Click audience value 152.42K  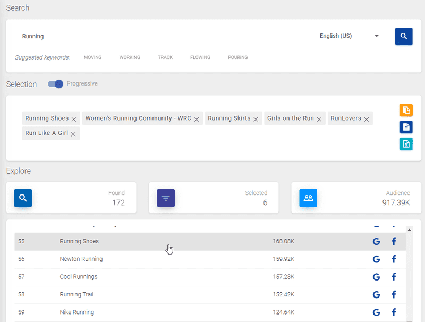tap(284, 294)
